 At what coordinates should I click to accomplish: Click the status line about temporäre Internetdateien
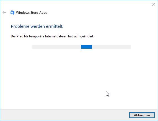pos(52,36)
